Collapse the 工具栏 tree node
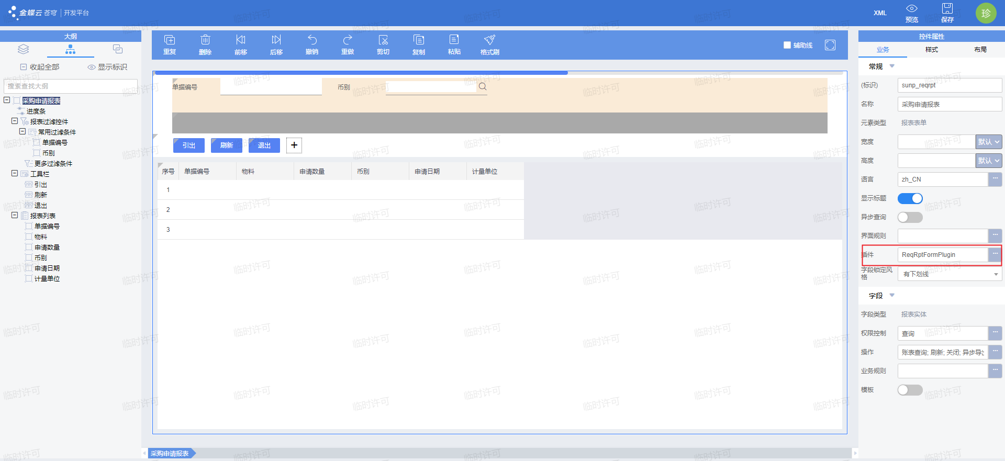 tap(15, 173)
